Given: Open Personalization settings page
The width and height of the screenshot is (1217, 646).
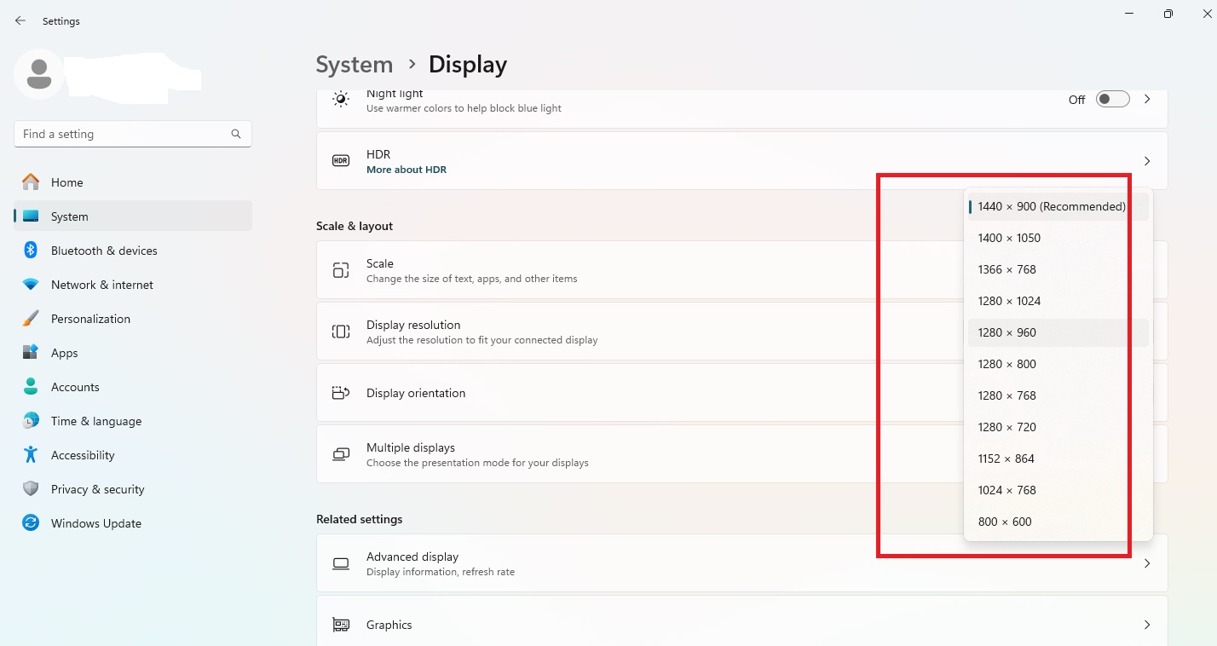Looking at the screenshot, I should coord(133,319).
